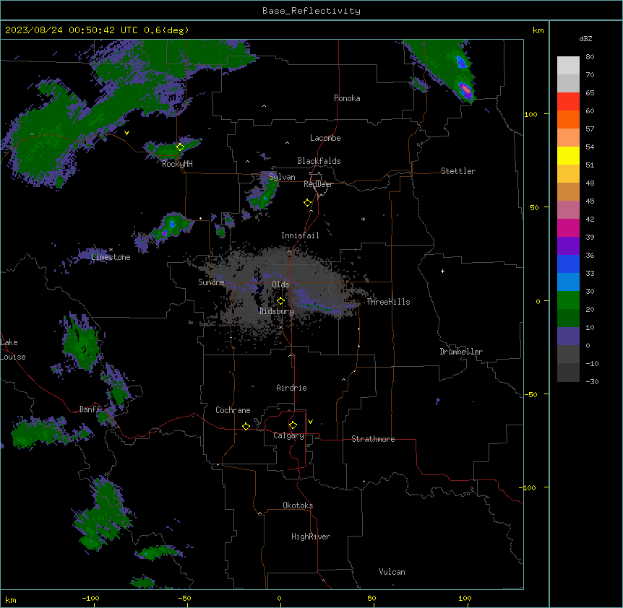This screenshot has width=623, height=608.
Task: Click the Base_Reflectivity title text
Action: 311,11
